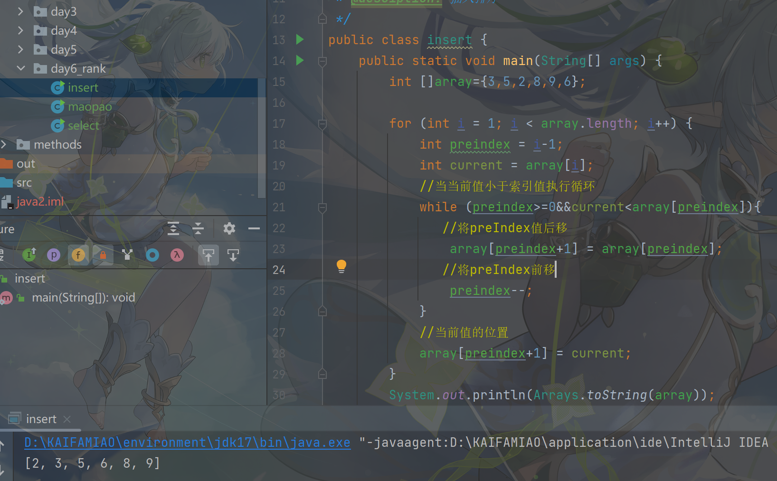Click line number 24 in the gutter
The width and height of the screenshot is (777, 481).
(279, 270)
